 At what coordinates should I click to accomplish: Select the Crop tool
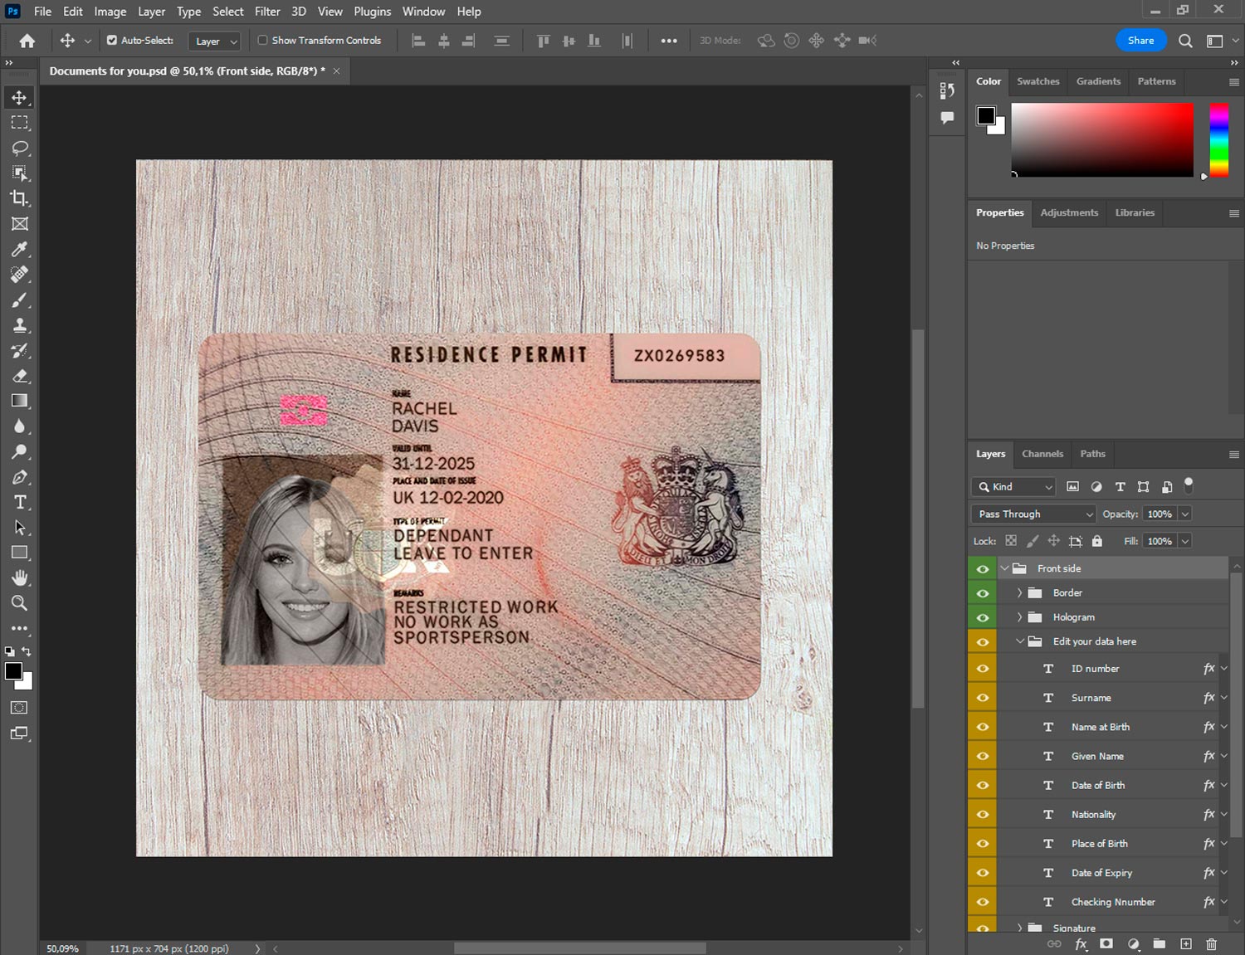20,198
